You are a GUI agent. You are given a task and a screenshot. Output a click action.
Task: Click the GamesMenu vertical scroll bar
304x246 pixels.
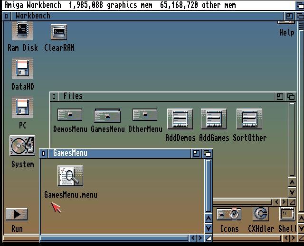pyautogui.click(x=209, y=186)
